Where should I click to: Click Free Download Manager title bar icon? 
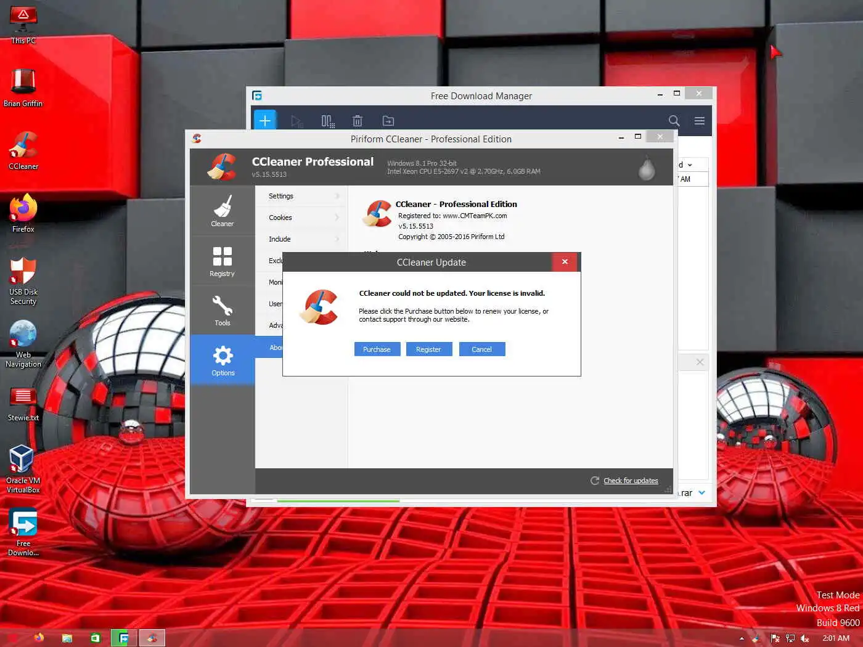[x=257, y=96]
